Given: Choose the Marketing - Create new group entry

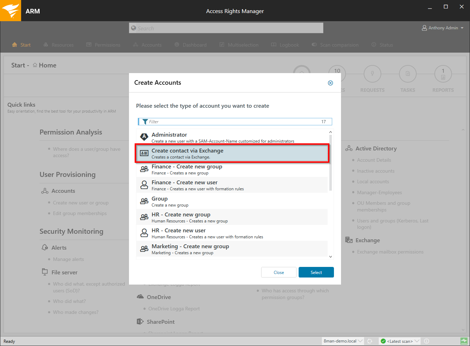Looking at the screenshot, I should pyautogui.click(x=232, y=249).
